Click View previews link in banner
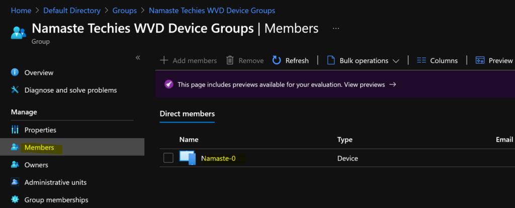515x208 pixels. tap(364, 85)
